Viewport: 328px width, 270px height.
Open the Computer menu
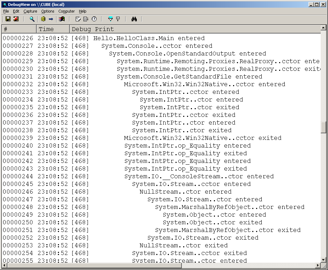(x=66, y=11)
